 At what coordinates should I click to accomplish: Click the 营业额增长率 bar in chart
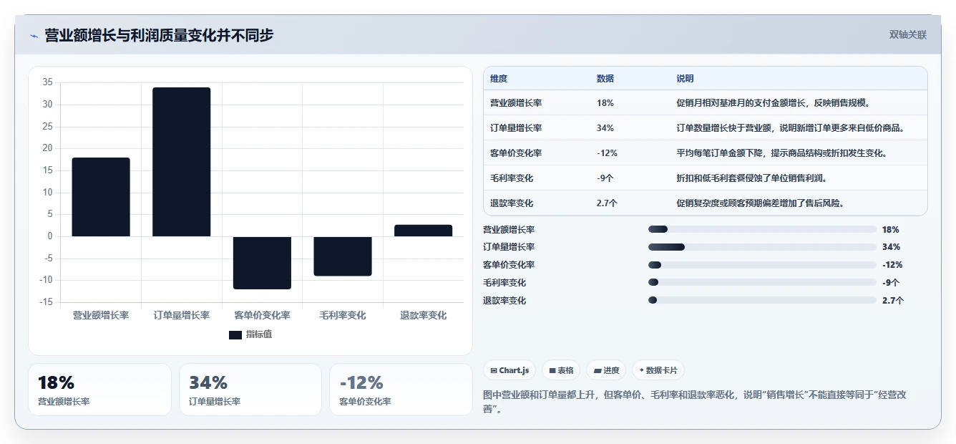[x=101, y=197]
